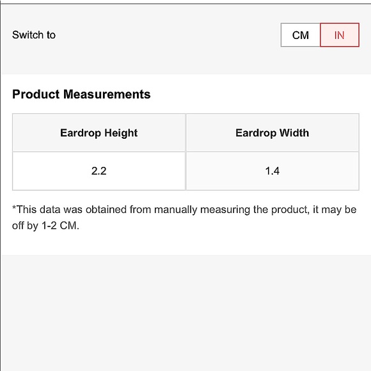Screen dimensions: 371x371
Task: Click the word "Measurements" in the heading
Action: pyautogui.click(x=107, y=94)
